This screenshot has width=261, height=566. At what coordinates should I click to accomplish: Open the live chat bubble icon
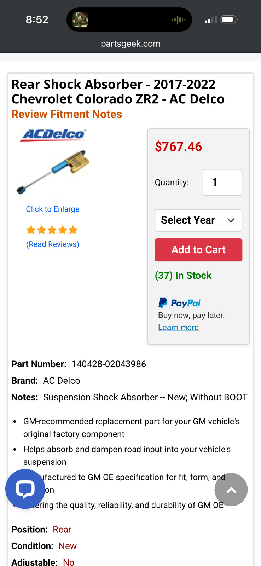tap(25, 489)
